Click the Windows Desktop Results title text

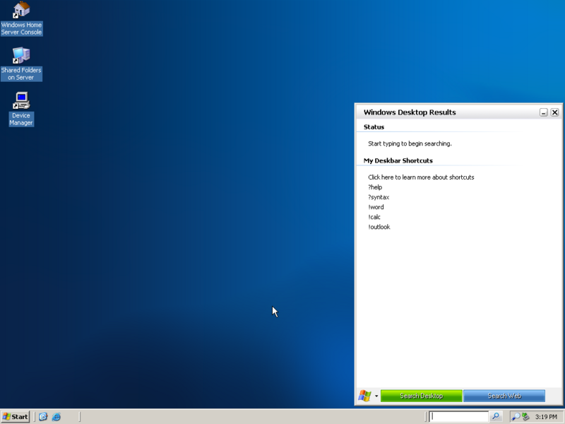click(x=410, y=112)
